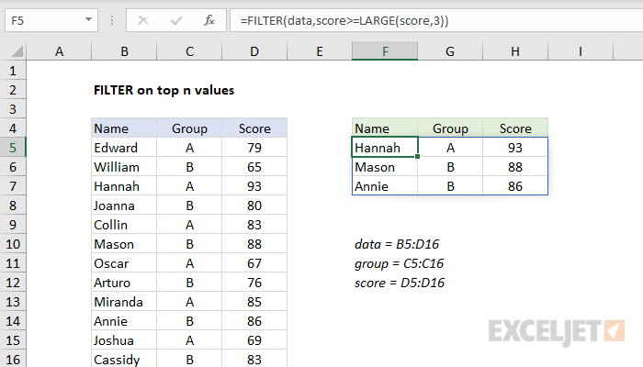The image size is (643, 367).
Task: Click the 'score = D5:D16' note
Action: (x=400, y=283)
